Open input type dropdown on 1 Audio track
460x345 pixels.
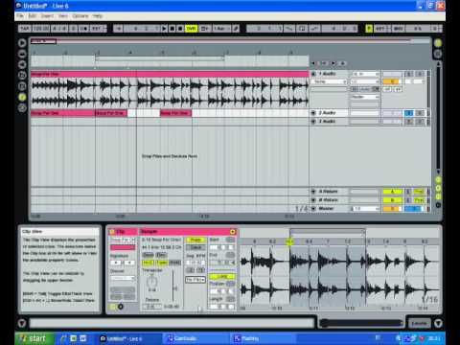365,74
